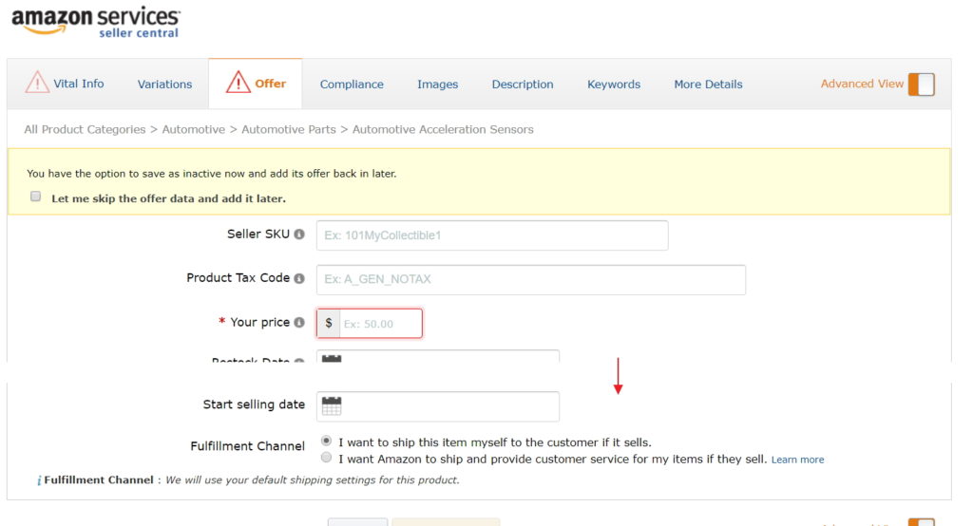
Task: Click the warning triangle on Offer tab
Action: (x=238, y=84)
